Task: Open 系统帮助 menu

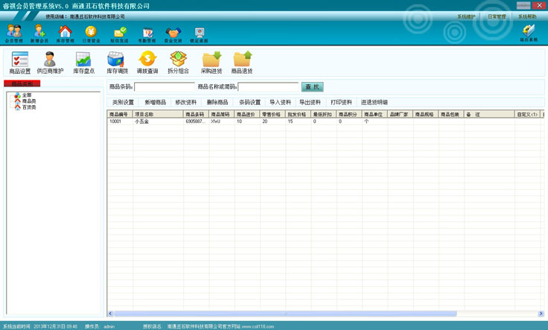Action: pos(527,16)
